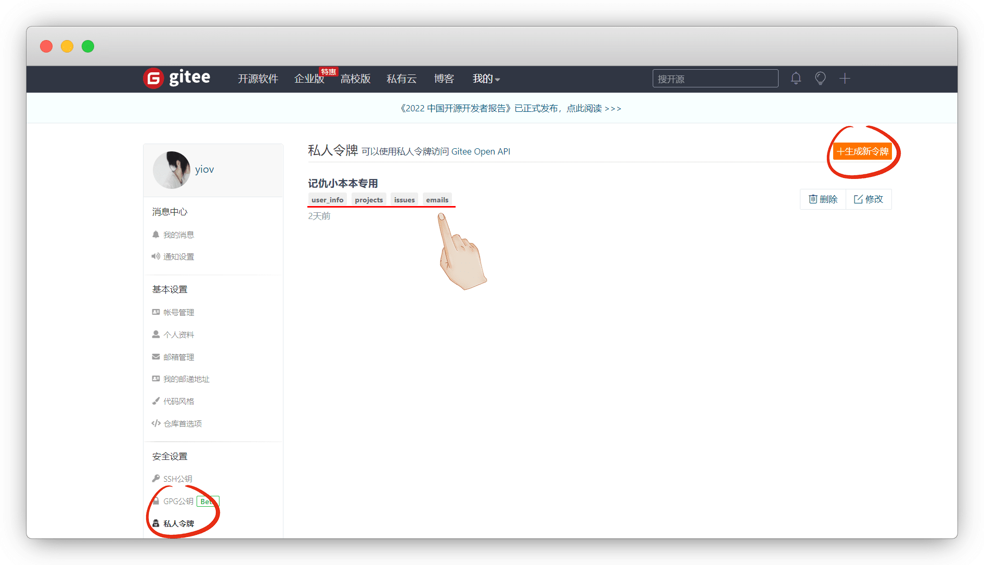The height and width of the screenshot is (565, 984).
Task: Click the plus icon in navbar
Action: pos(845,79)
